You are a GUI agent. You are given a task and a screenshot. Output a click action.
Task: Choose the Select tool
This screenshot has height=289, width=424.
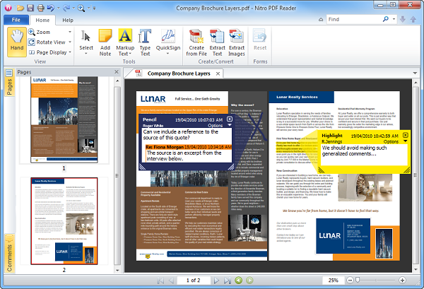(86, 42)
